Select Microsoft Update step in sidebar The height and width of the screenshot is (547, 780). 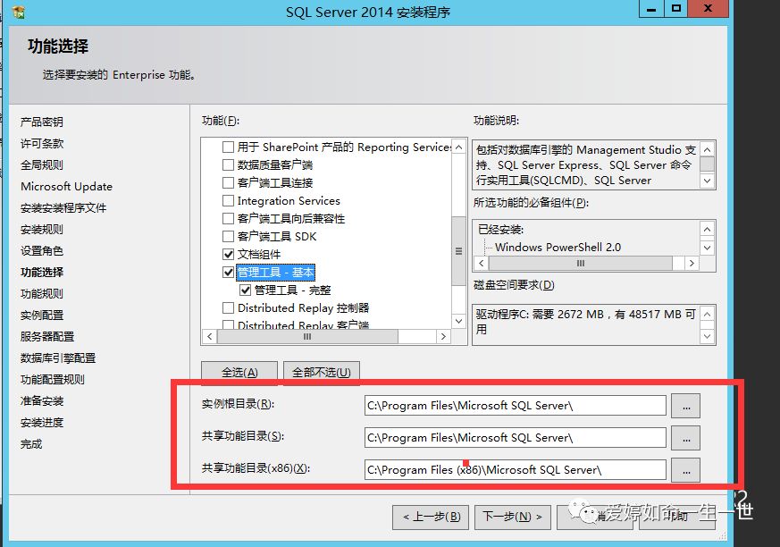coord(67,186)
